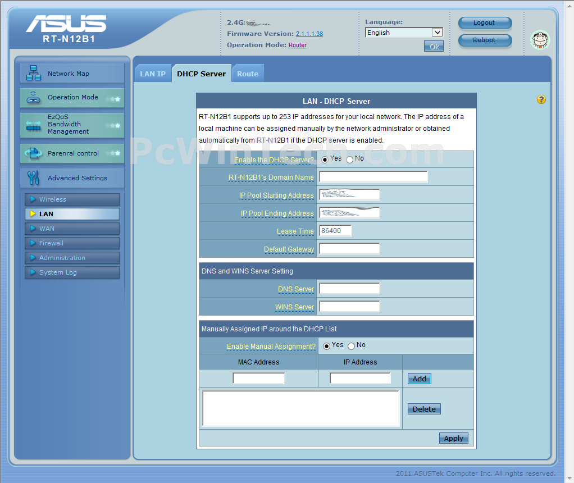Open the Firewall settings menu
Screen dimensions: 574x483
(x=72, y=243)
